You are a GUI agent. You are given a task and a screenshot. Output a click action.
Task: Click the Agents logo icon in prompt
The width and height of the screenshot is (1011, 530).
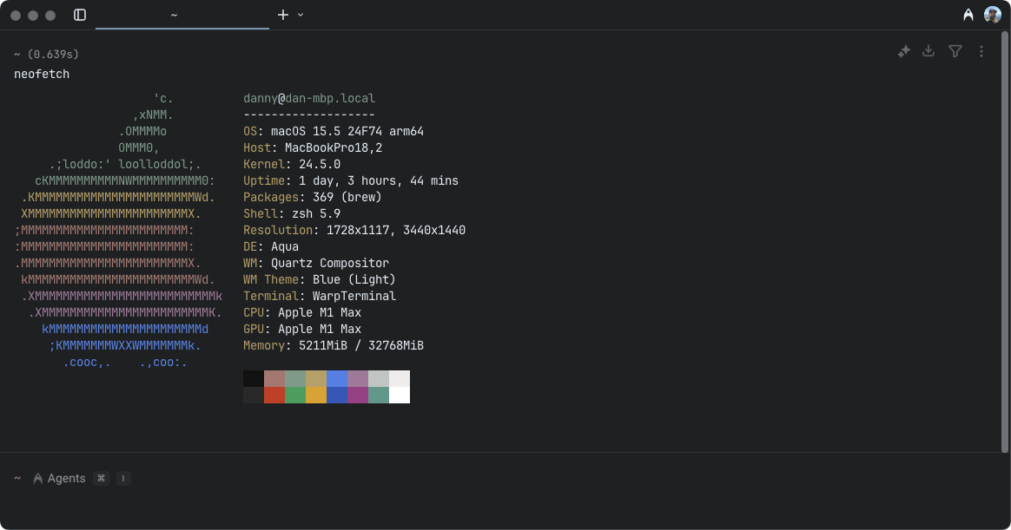tap(38, 478)
